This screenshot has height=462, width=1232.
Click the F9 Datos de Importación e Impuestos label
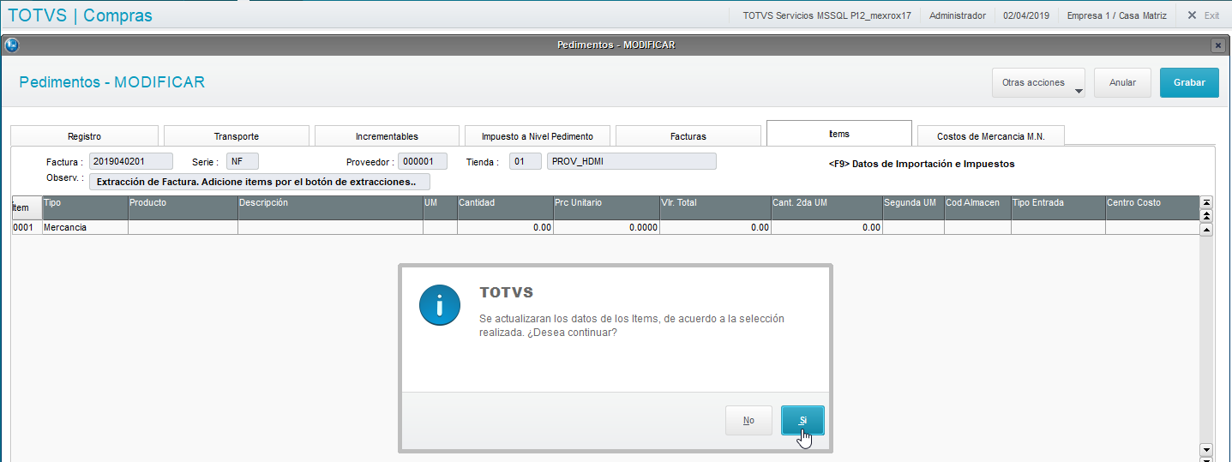(x=922, y=164)
